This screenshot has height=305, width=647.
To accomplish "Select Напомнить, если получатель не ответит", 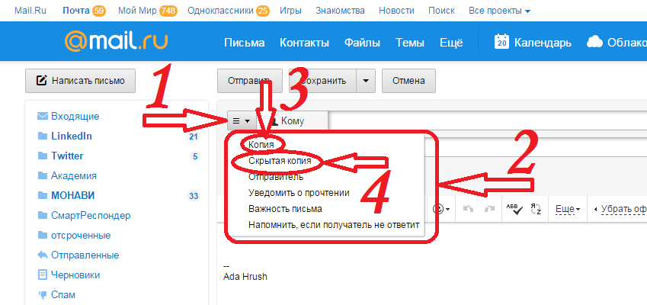I will pyautogui.click(x=334, y=225).
